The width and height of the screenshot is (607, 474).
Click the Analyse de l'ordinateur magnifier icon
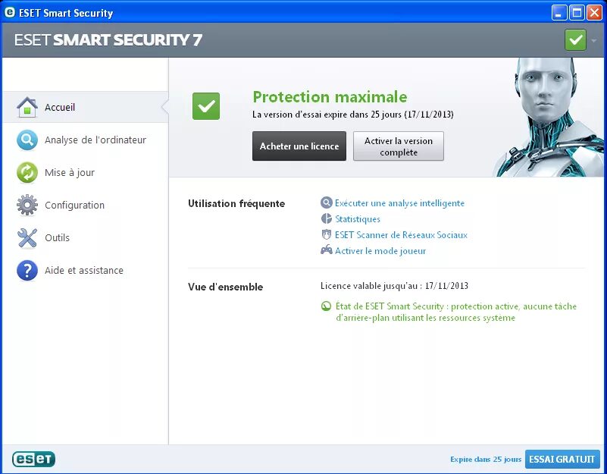coord(27,140)
